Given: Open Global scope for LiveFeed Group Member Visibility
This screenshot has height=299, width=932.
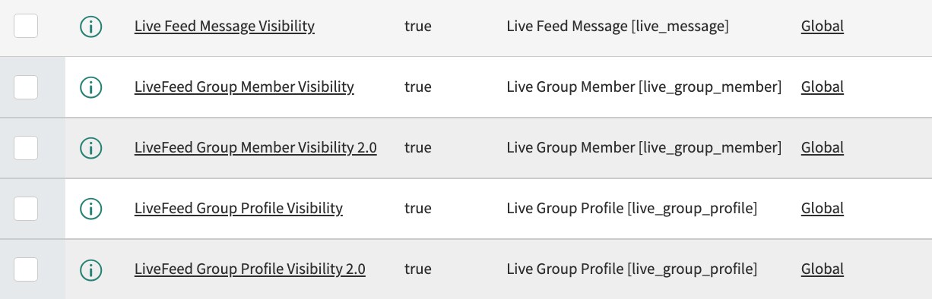Looking at the screenshot, I should tap(823, 87).
